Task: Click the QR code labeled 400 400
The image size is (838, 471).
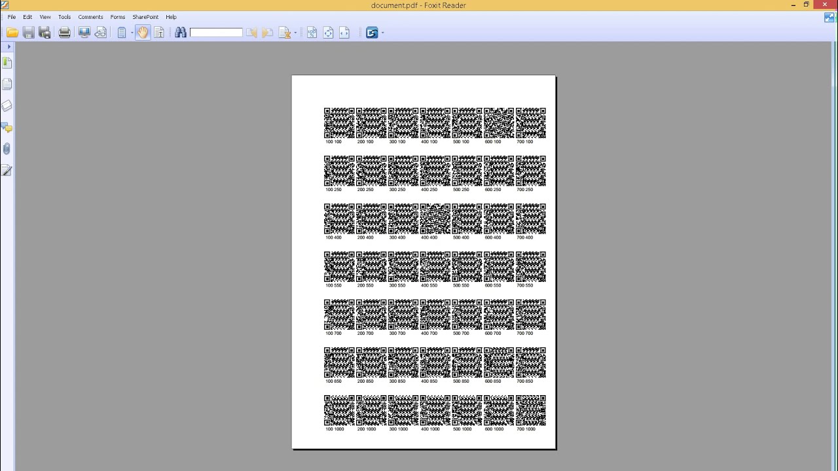Action: point(435,218)
